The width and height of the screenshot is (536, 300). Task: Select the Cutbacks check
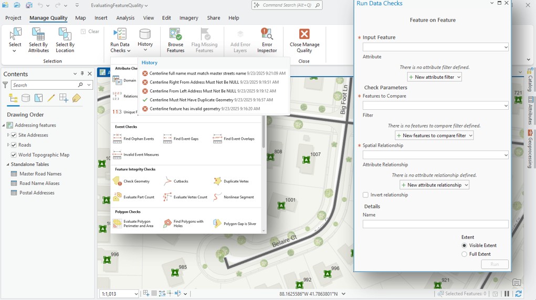point(176,181)
